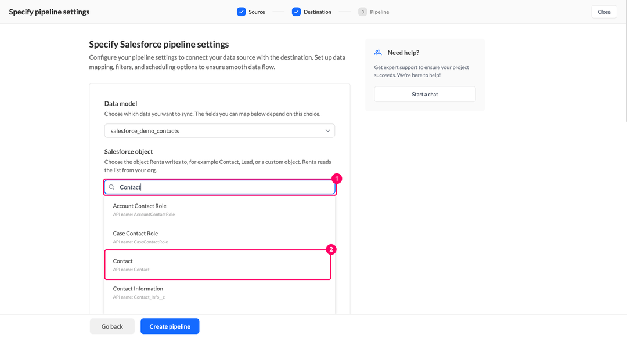Click the Close button
This screenshot has width=627, height=338.
[604, 12]
